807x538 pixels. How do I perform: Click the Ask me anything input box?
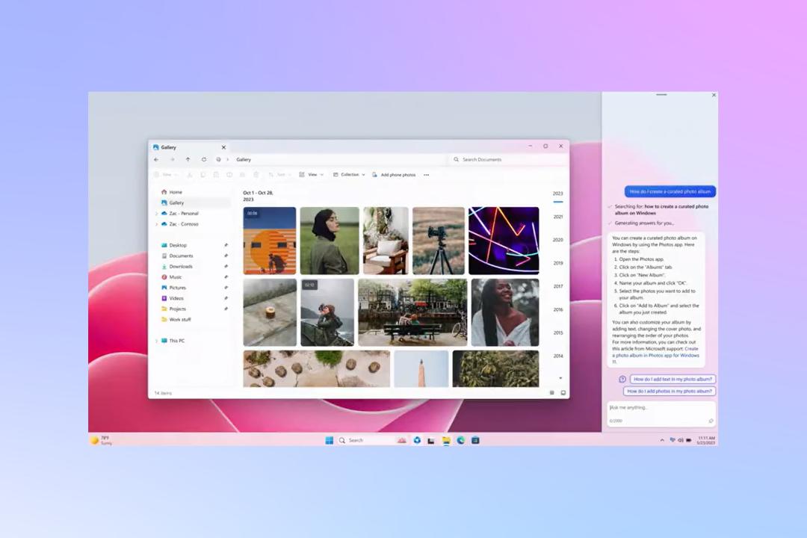pyautogui.click(x=661, y=414)
